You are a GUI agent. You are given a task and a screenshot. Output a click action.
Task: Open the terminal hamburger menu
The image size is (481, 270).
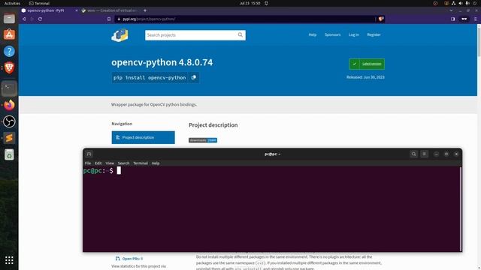click(x=424, y=154)
